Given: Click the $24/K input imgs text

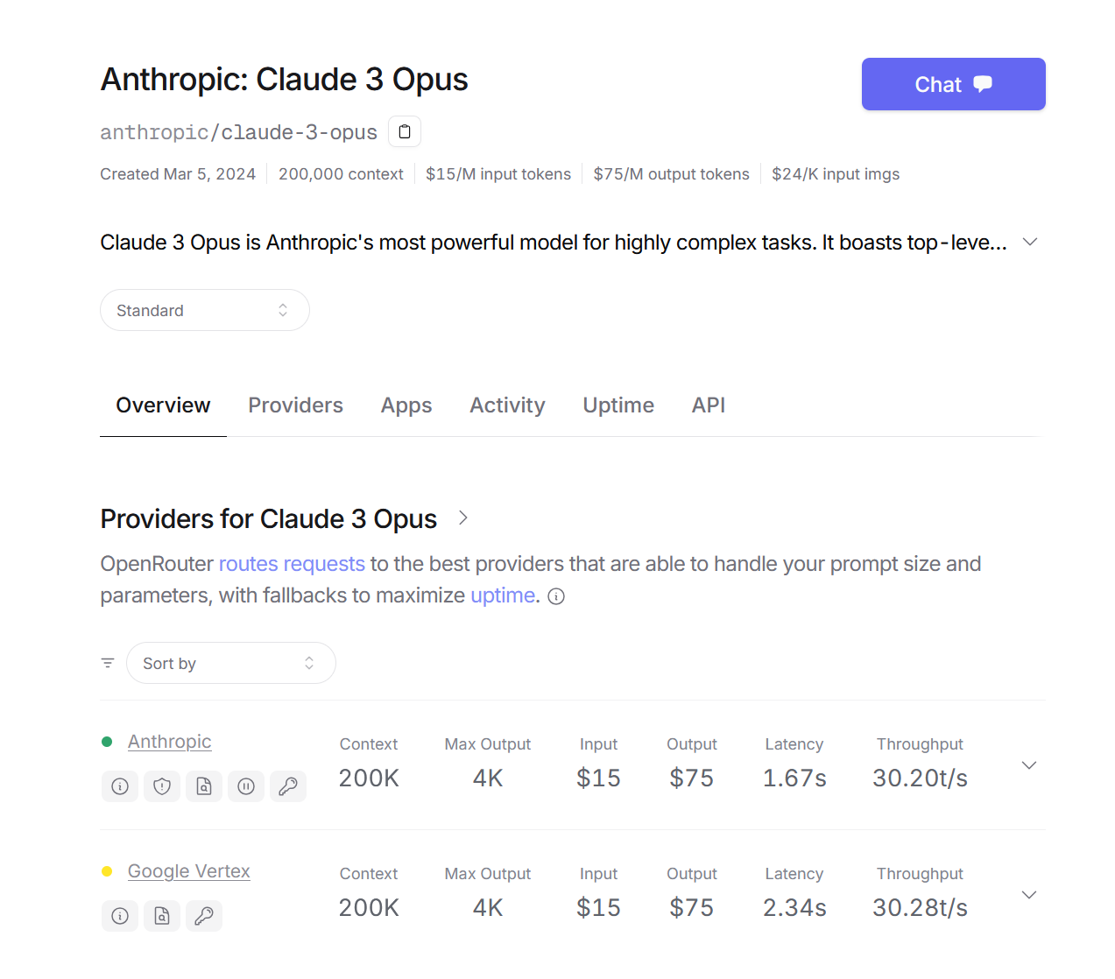Looking at the screenshot, I should [836, 174].
